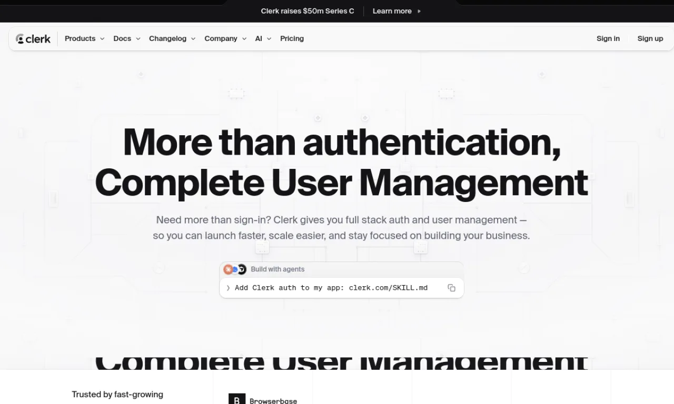Expand the AI dropdown menu
The image size is (674, 404).
(x=263, y=38)
